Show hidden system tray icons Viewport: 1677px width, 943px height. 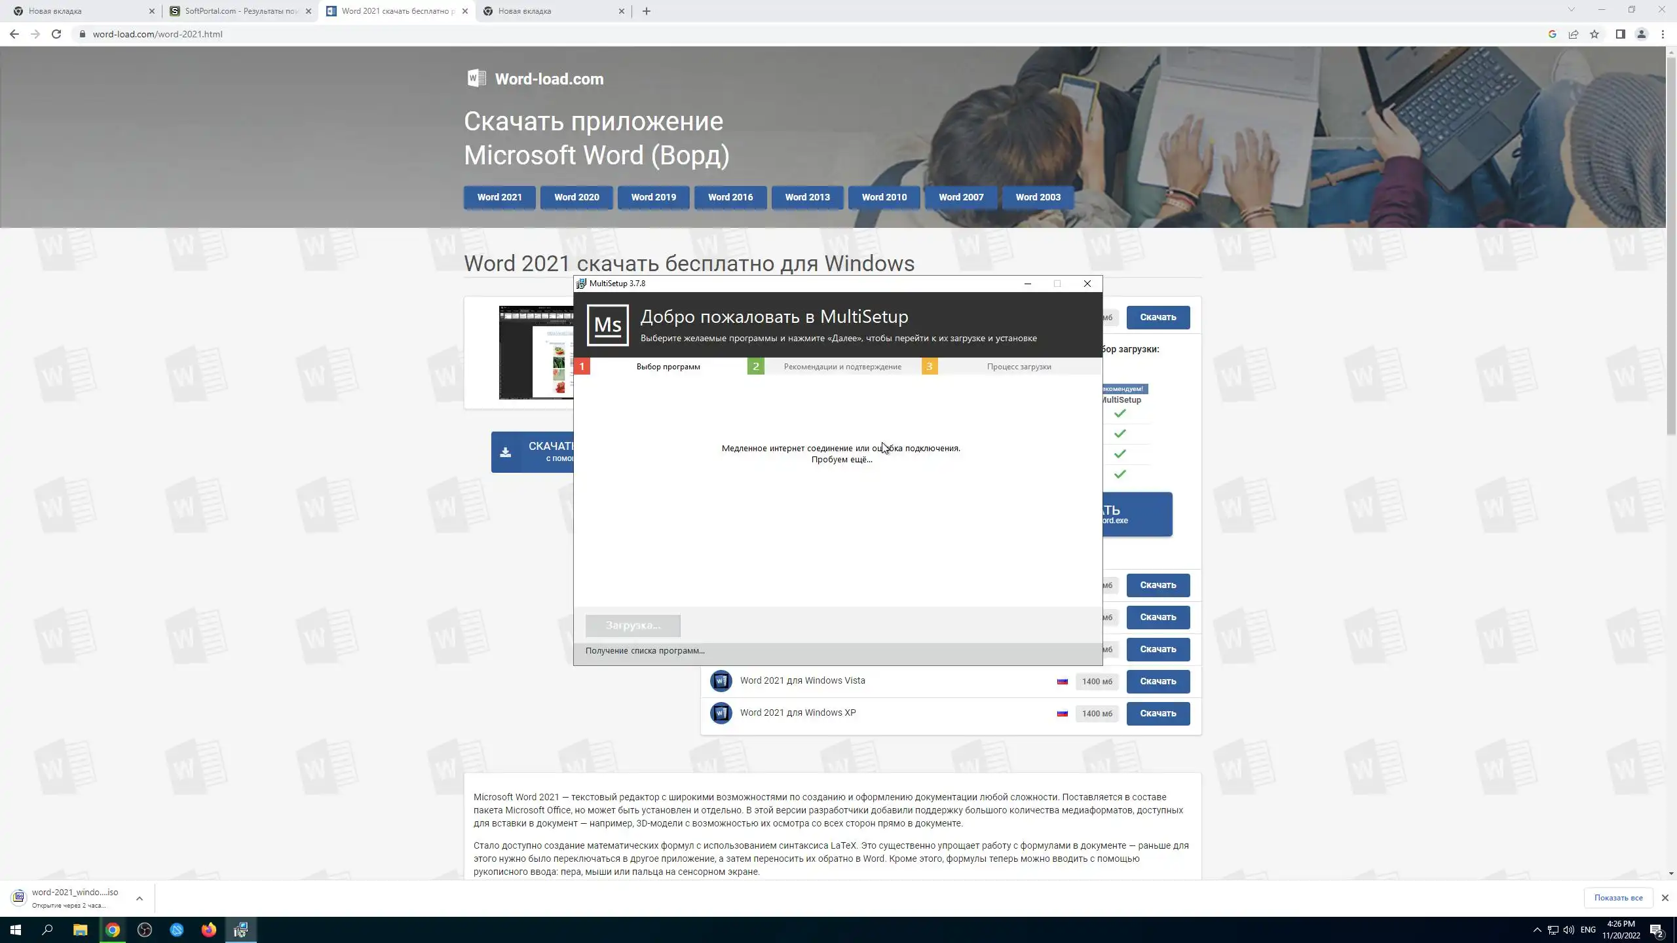click(x=1537, y=930)
